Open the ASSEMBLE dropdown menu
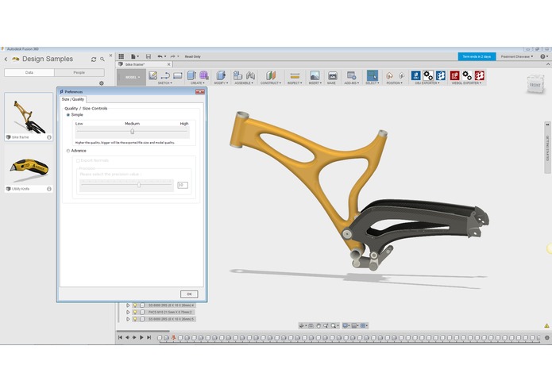552x392 pixels. click(244, 83)
